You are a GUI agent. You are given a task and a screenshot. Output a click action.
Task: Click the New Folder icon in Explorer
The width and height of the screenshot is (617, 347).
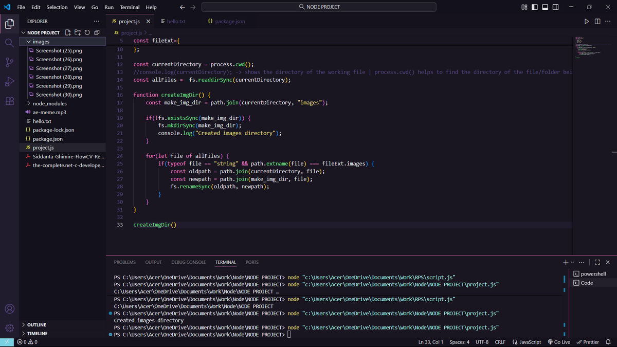tap(78, 32)
